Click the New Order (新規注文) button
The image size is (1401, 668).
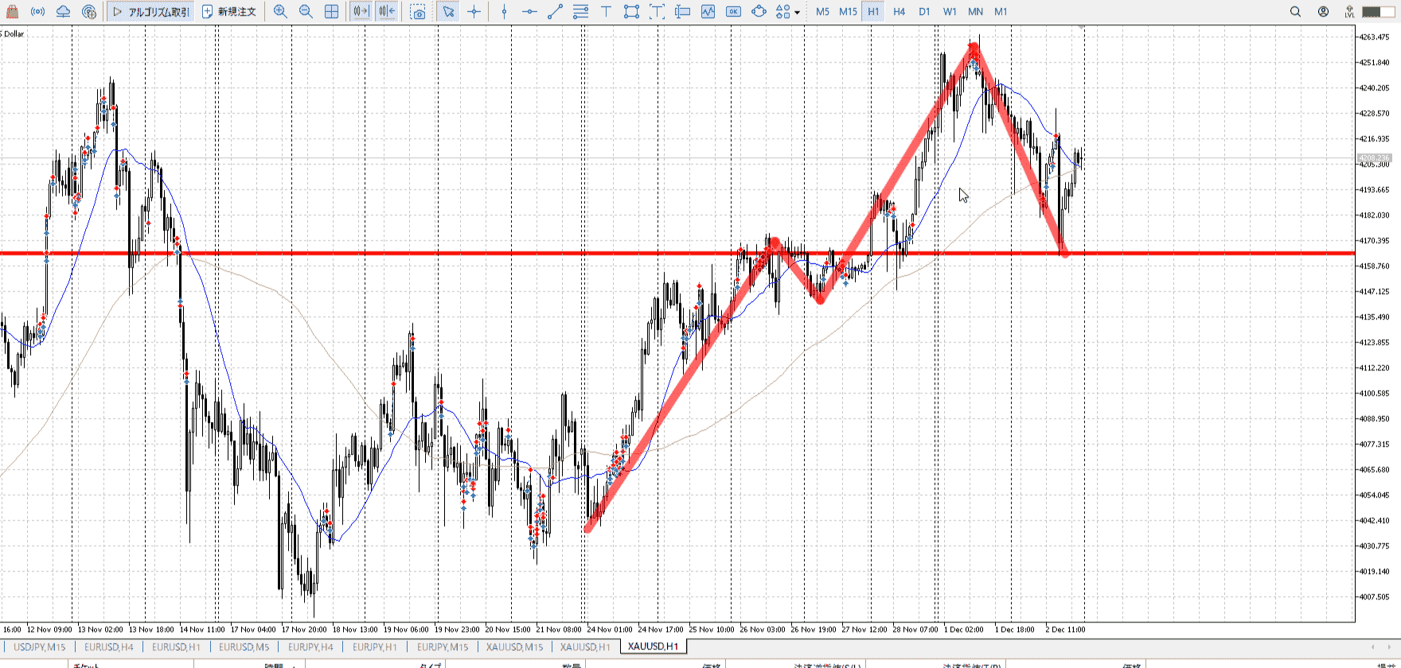click(x=229, y=12)
